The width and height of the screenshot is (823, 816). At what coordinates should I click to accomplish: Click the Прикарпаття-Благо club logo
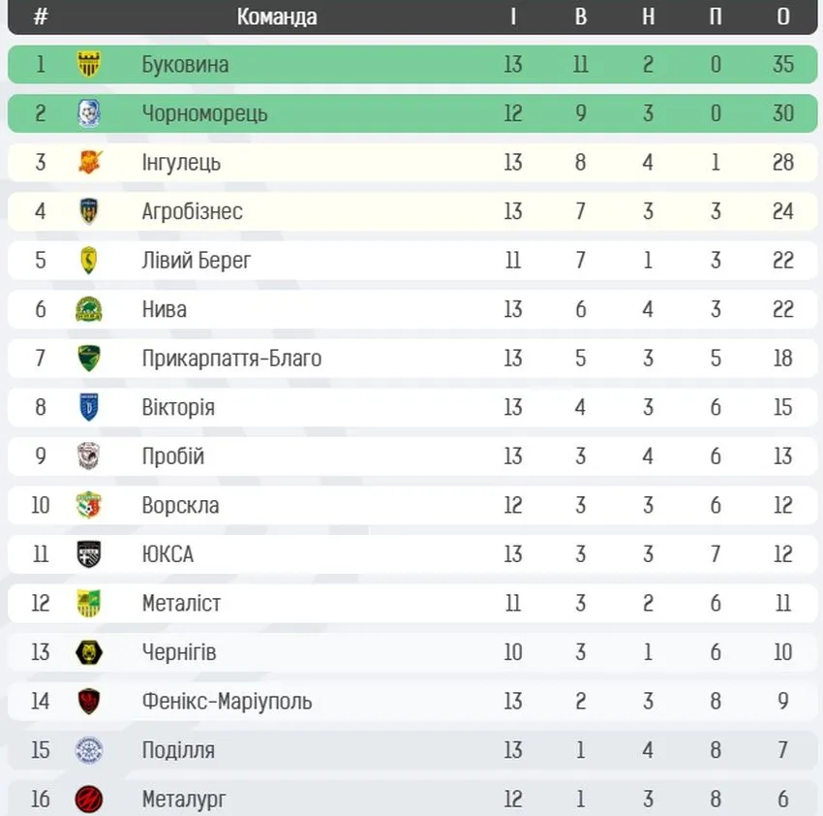[x=89, y=359]
